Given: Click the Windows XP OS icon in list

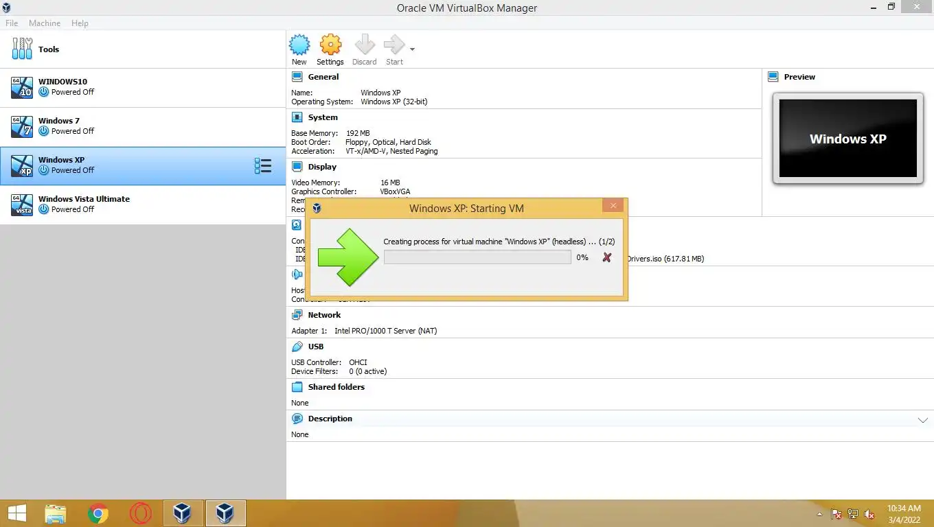Looking at the screenshot, I should click(x=22, y=165).
